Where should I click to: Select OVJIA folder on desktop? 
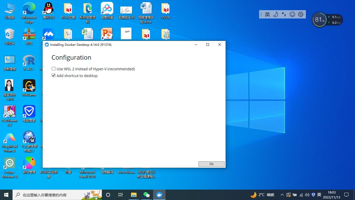[x=165, y=11]
